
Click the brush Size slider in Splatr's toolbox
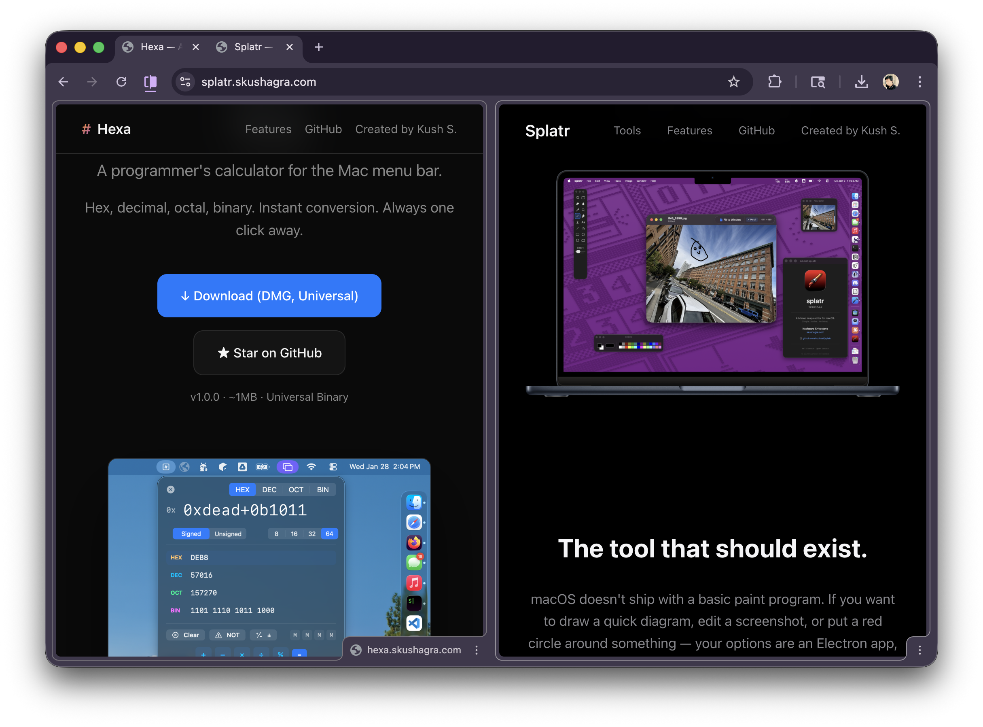pyautogui.click(x=579, y=251)
